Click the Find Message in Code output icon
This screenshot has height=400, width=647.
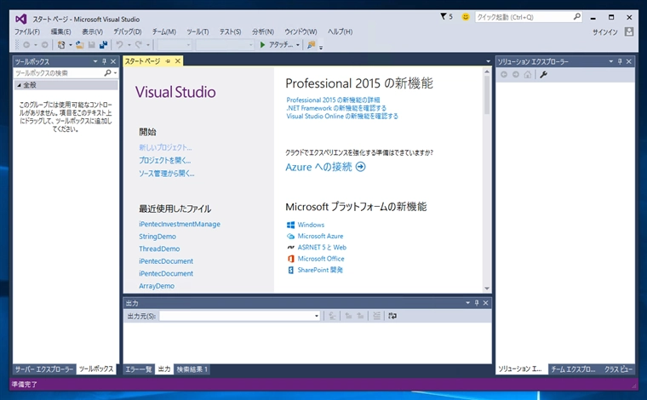point(332,316)
